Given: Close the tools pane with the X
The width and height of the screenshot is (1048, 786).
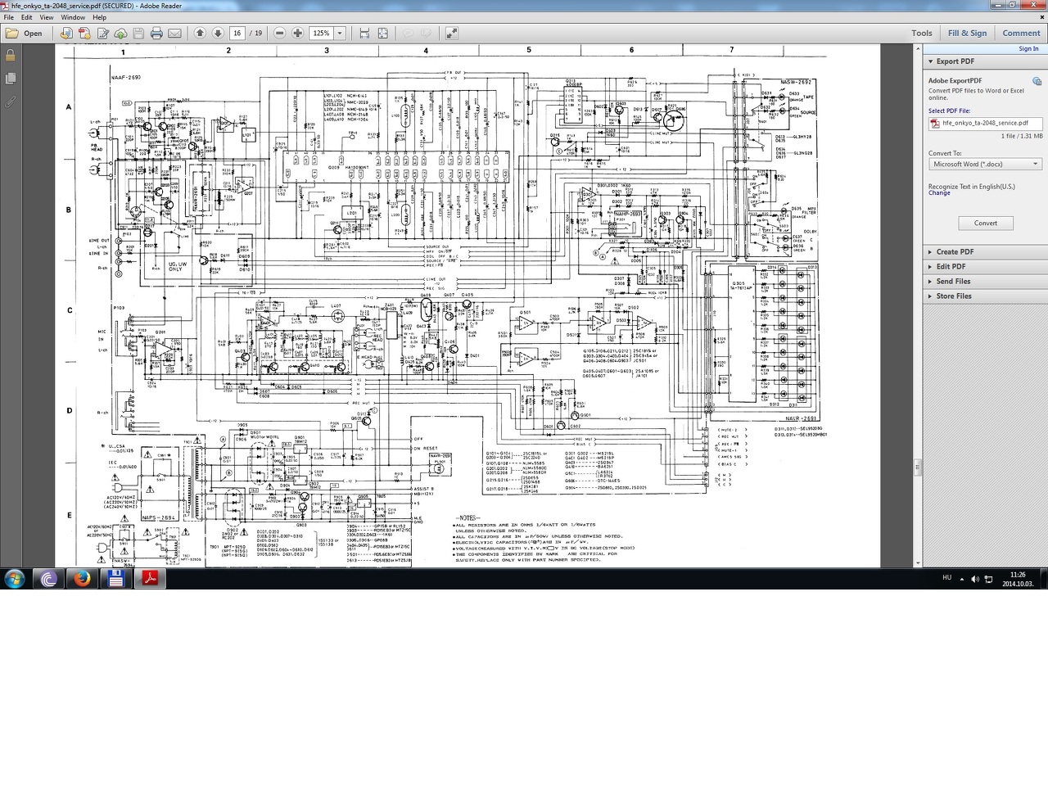Looking at the screenshot, I should tap(1043, 17).
